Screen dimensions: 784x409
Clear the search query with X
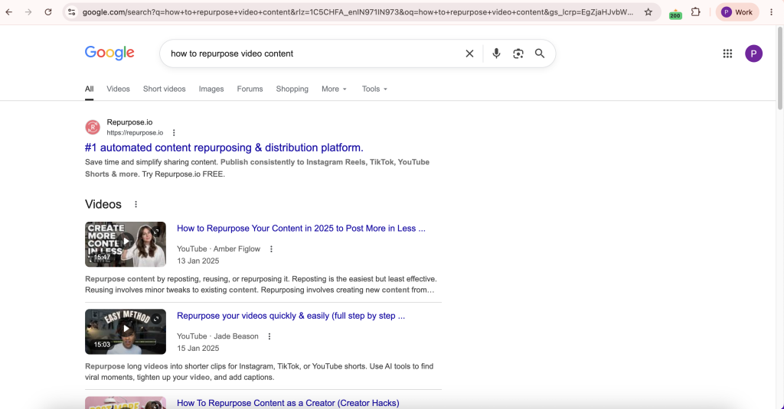pos(469,54)
